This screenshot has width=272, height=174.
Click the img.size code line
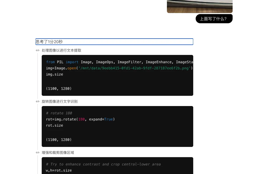54,74
